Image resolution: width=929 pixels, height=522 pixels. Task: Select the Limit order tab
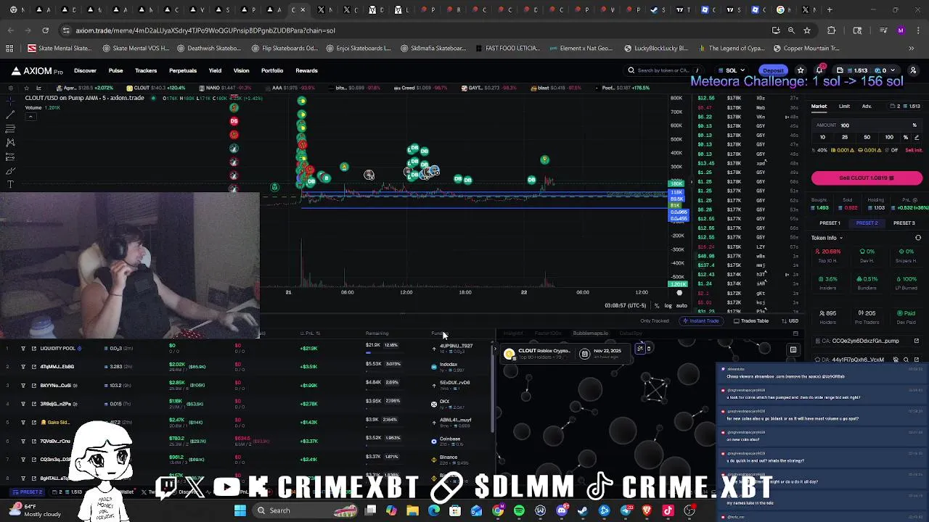tap(844, 107)
